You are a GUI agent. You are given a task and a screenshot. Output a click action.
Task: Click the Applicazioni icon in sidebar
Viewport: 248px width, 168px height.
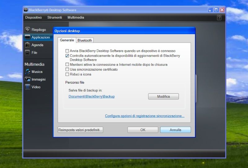click(x=27, y=37)
